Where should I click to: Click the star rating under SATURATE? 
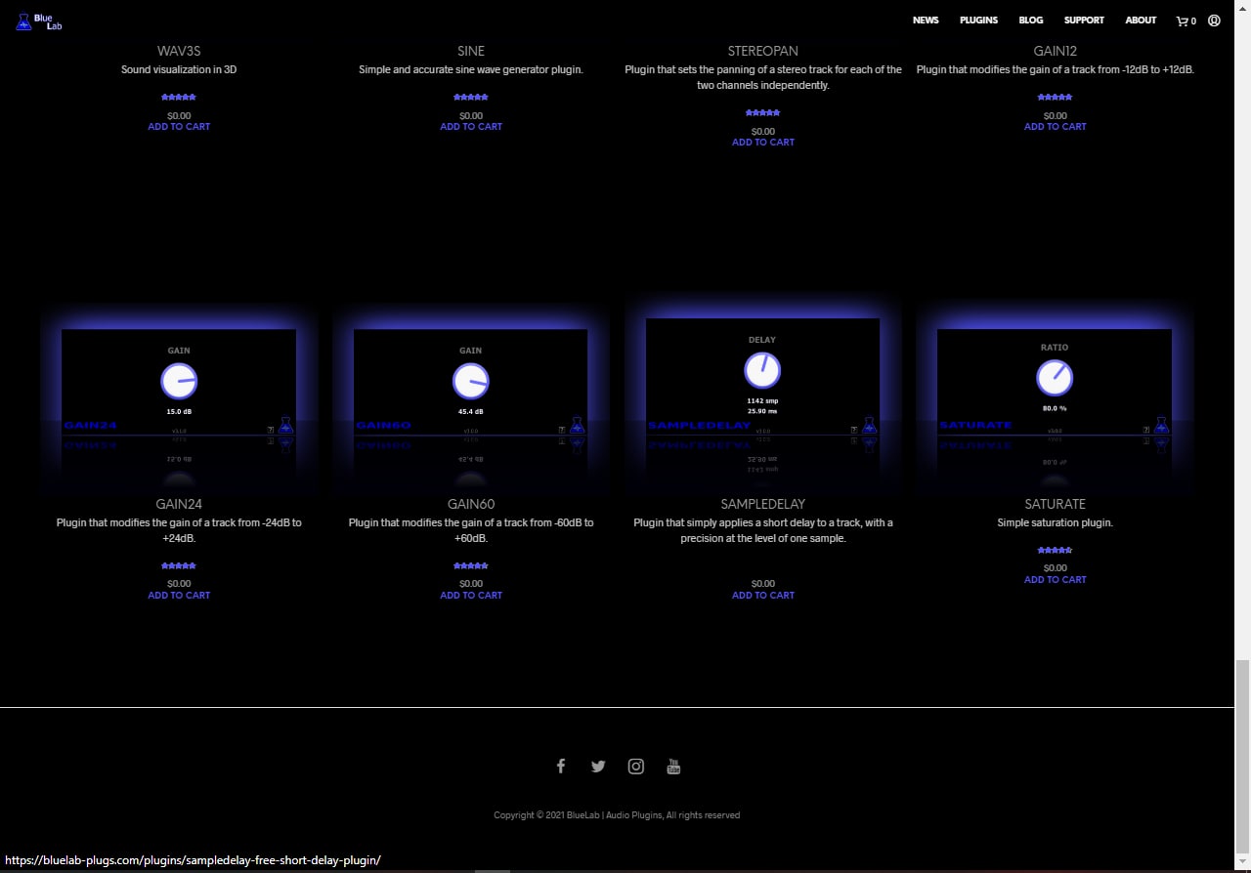point(1056,551)
